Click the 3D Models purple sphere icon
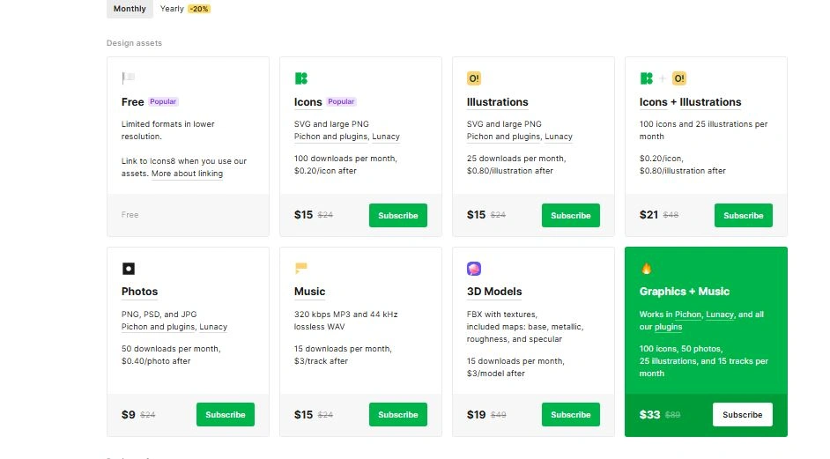Viewport: 830px width, 459px height. point(474,269)
